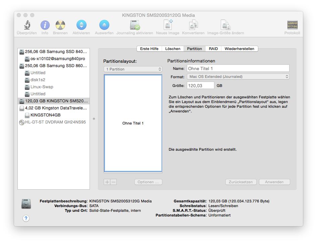The image size is (317, 243).
Task: Open the Partitionslayout dropdown
Action: click(x=133, y=69)
